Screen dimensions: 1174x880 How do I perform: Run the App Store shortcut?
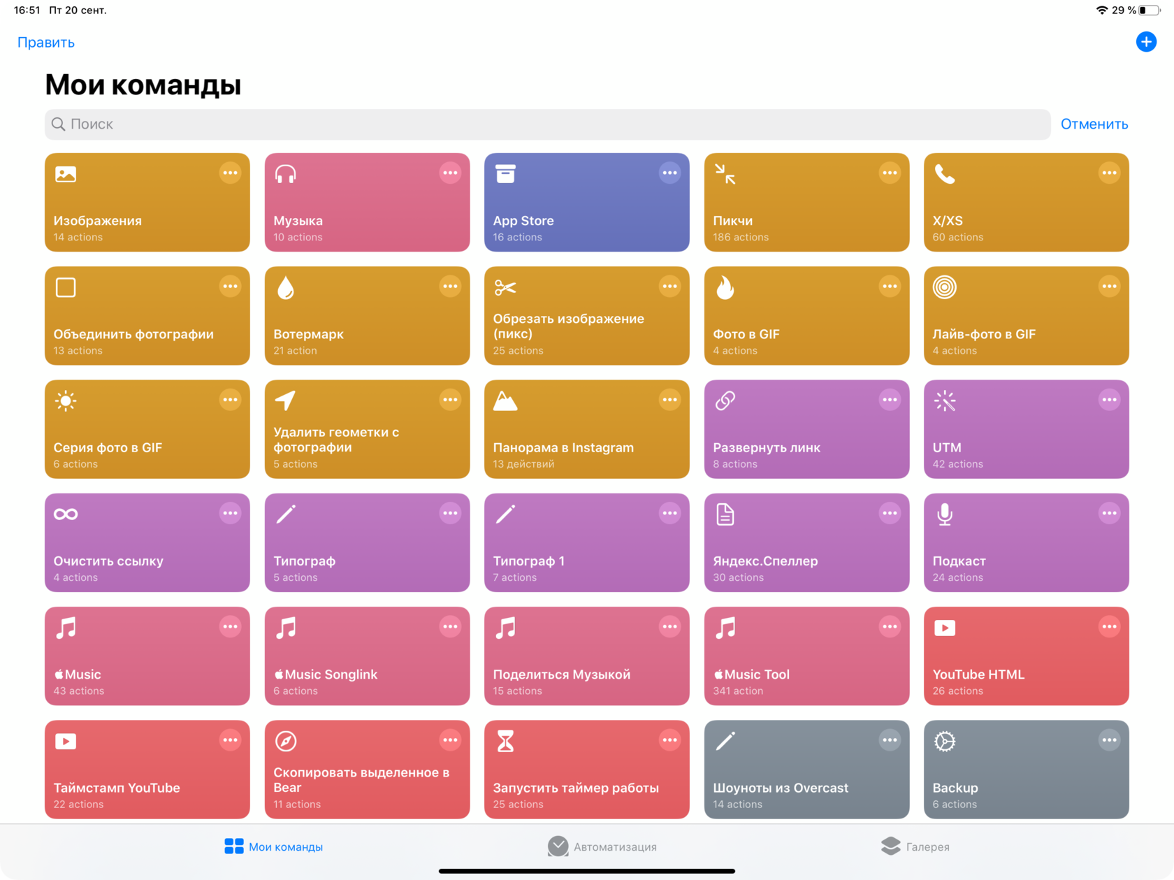[x=587, y=203]
